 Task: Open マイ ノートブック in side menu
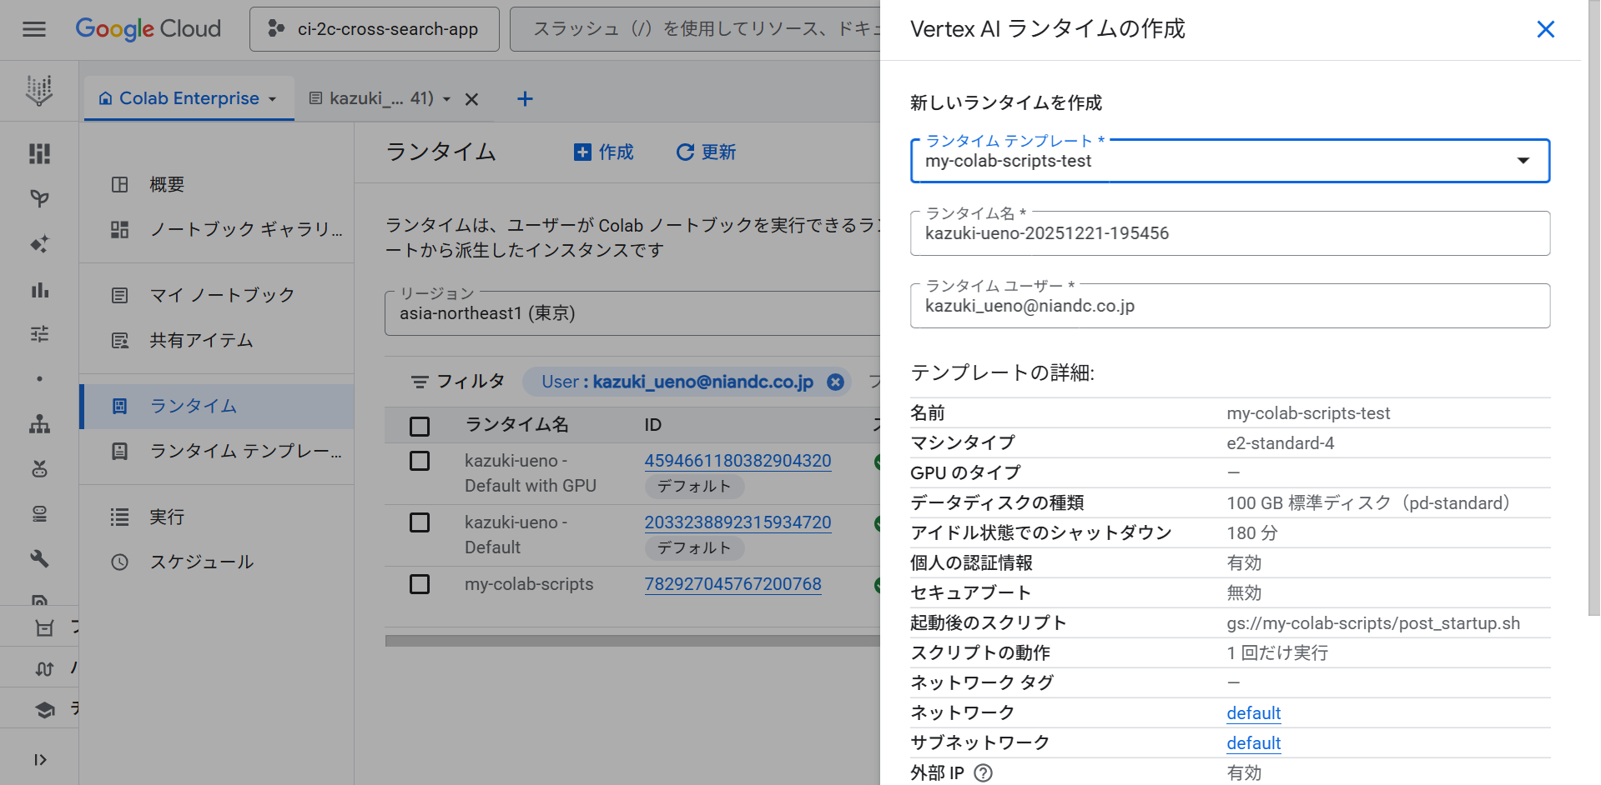tap(221, 295)
